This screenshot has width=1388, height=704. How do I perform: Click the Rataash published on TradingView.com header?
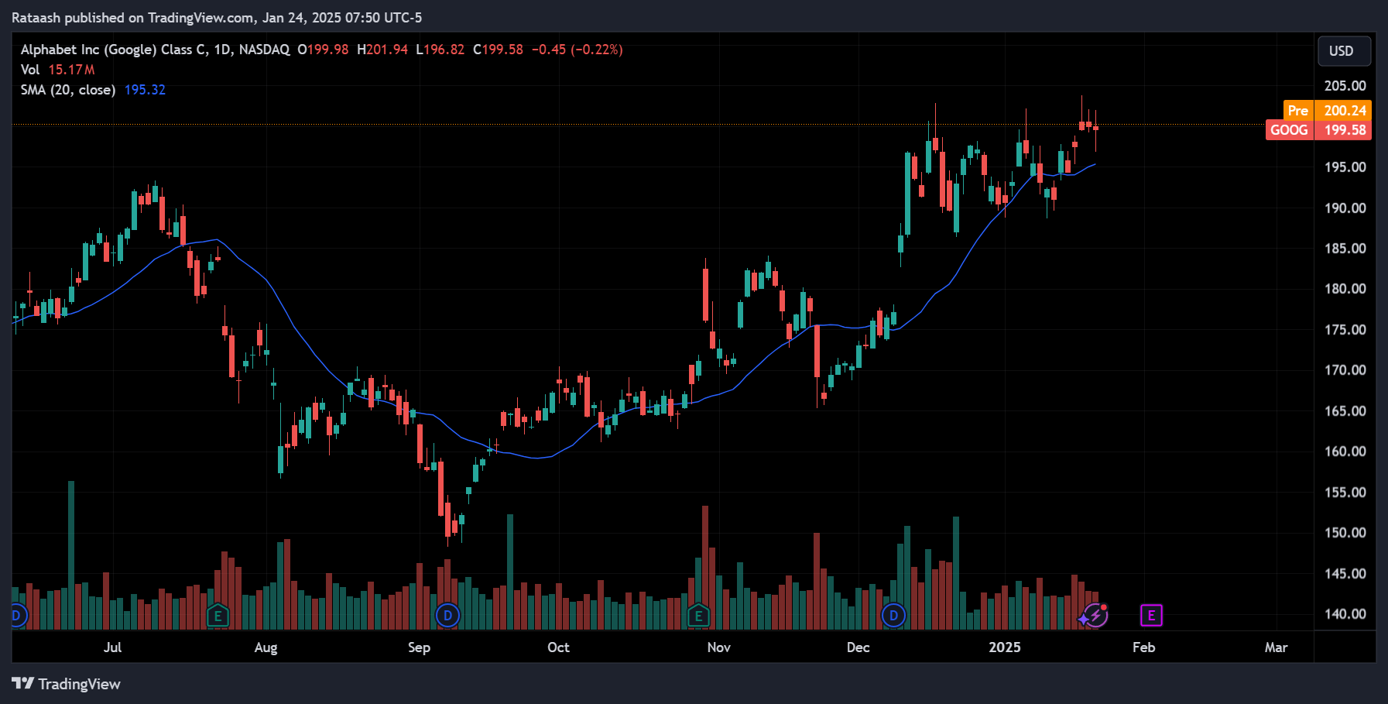[217, 17]
